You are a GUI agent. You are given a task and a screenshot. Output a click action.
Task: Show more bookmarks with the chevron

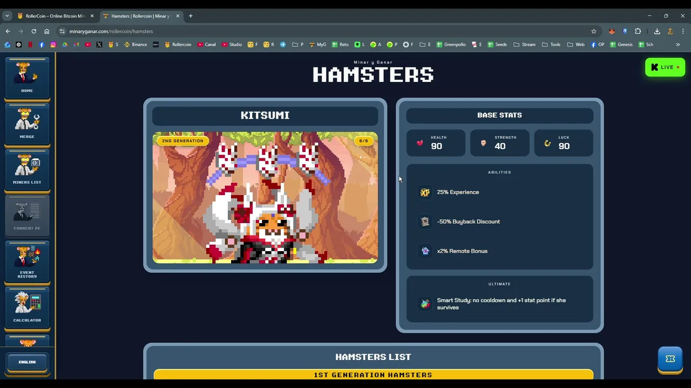click(678, 44)
